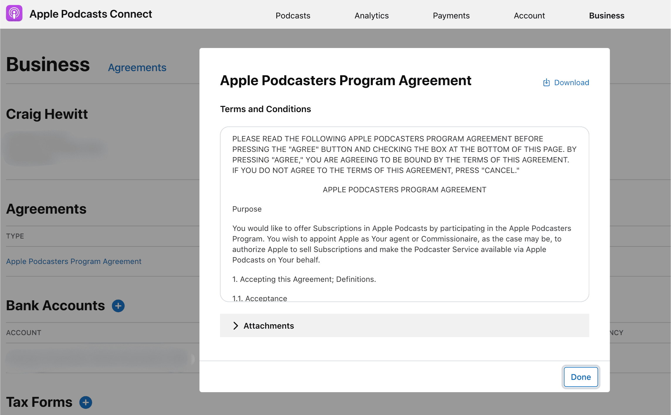Screen dimensions: 671x415
Task: Click the download icon beside Download
Action: [x=546, y=83]
